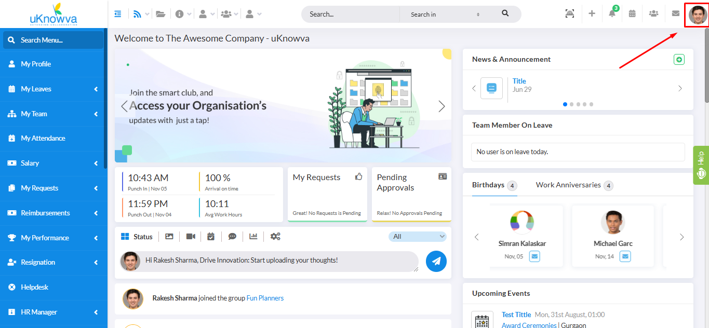
Task: Click the page vertical scrollbar
Action: (x=706, y=66)
